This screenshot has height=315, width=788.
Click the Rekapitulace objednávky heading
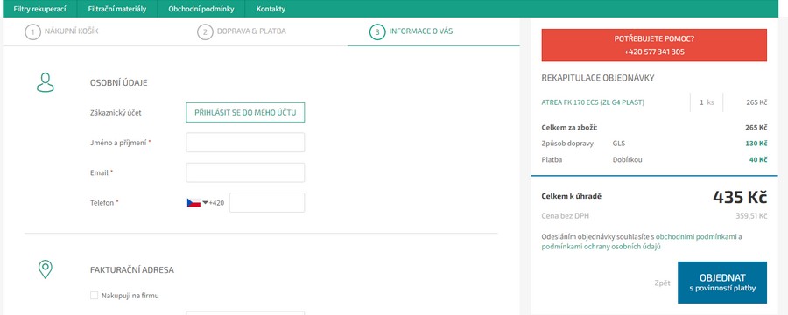coord(597,78)
